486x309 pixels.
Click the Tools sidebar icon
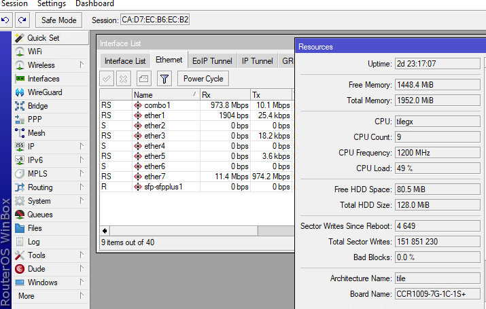pyautogui.click(x=20, y=255)
